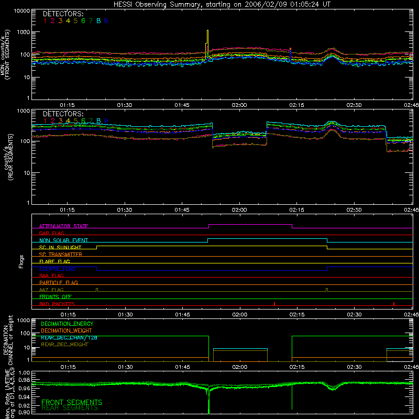Viewport: 419px width, 419px height.
Task: Click the HESSI Observing Summary plot title
Action: coord(222,4)
